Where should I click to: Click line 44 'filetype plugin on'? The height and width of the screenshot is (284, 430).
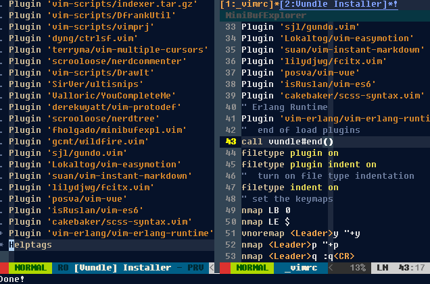point(290,153)
